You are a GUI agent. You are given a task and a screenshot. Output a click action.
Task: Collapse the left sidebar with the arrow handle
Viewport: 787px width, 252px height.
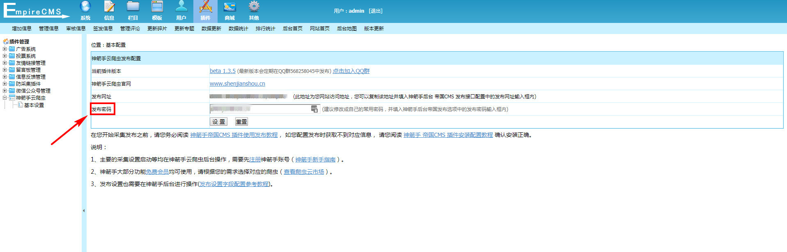84,211
